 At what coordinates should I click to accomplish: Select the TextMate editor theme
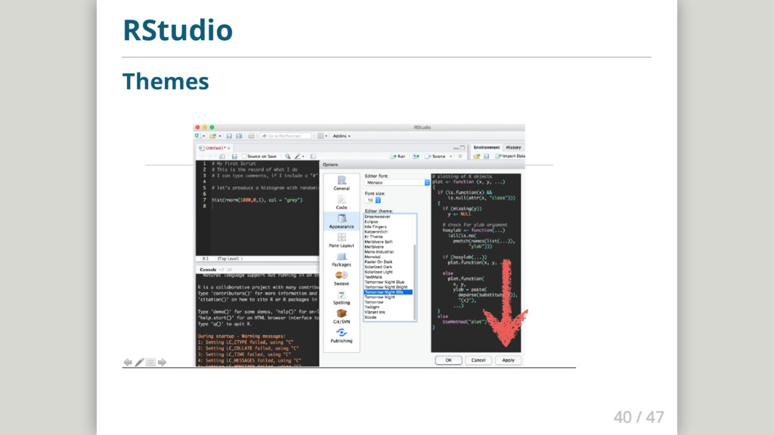tap(373, 277)
